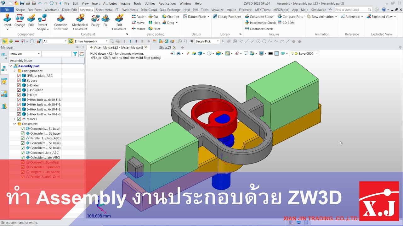Click the Undo arrow in the title bar
Image resolution: width=403 pixels, height=226 pixels.
pos(40,3)
